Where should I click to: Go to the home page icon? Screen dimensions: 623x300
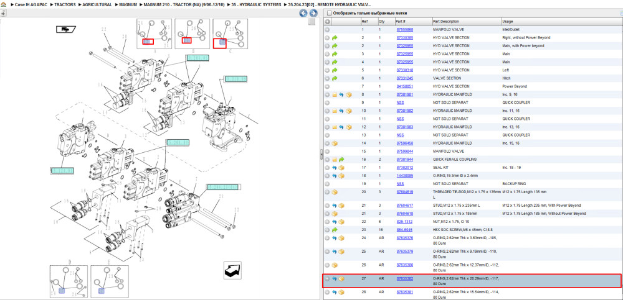4,4
